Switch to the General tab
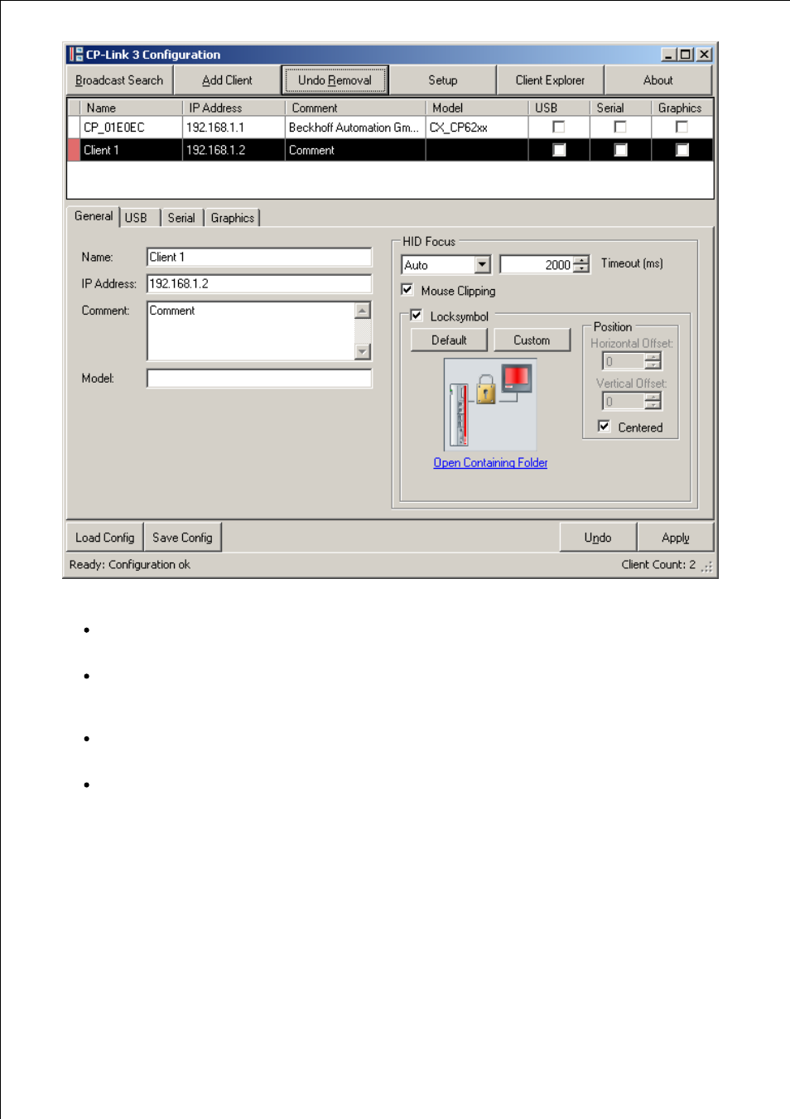The width and height of the screenshot is (790, 1119). pyautogui.click(x=94, y=216)
